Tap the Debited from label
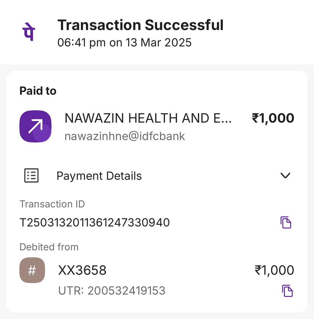Image resolution: width=314 pixels, height=319 pixels. coord(49,247)
